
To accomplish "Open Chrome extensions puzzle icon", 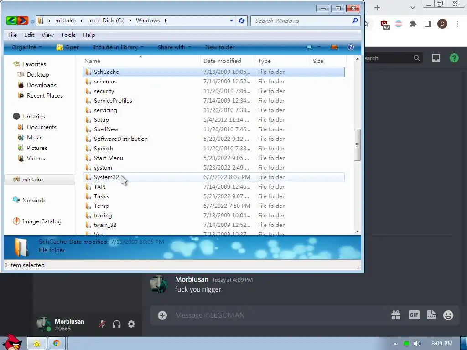I will click(413, 24).
